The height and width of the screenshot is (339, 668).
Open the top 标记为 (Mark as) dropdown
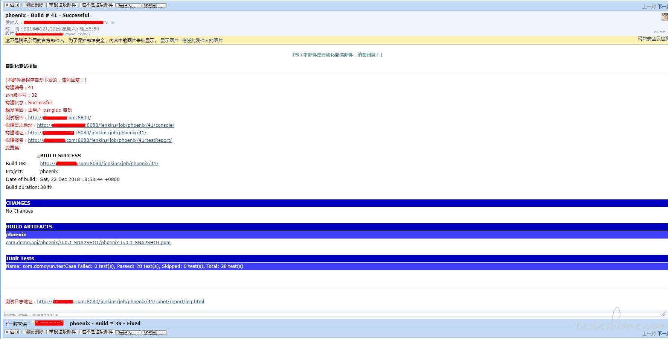click(x=129, y=6)
